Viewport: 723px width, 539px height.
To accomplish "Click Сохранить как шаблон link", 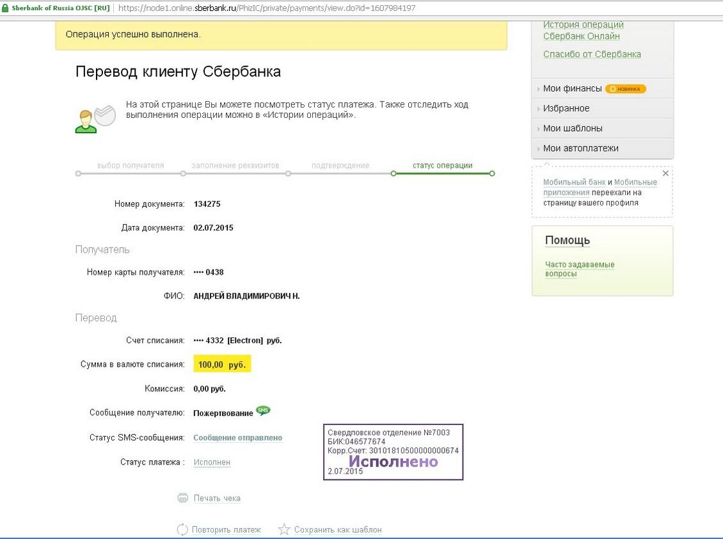I will coord(338,530).
